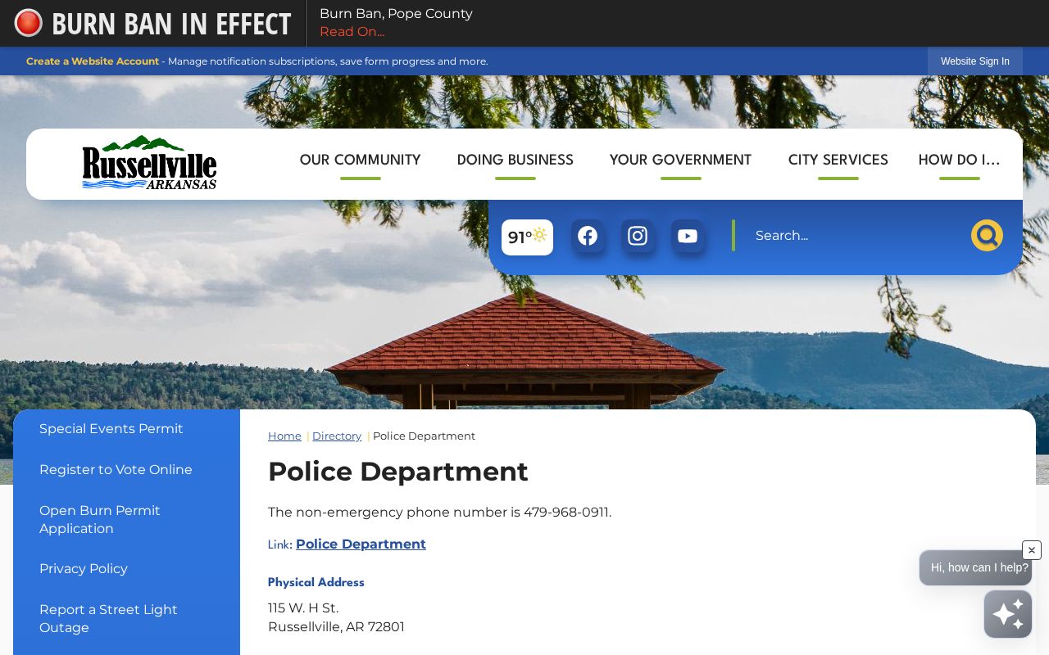Viewport: 1049px width, 655px height.
Task: Click the Russellville Arkansas logo
Action: click(x=149, y=163)
